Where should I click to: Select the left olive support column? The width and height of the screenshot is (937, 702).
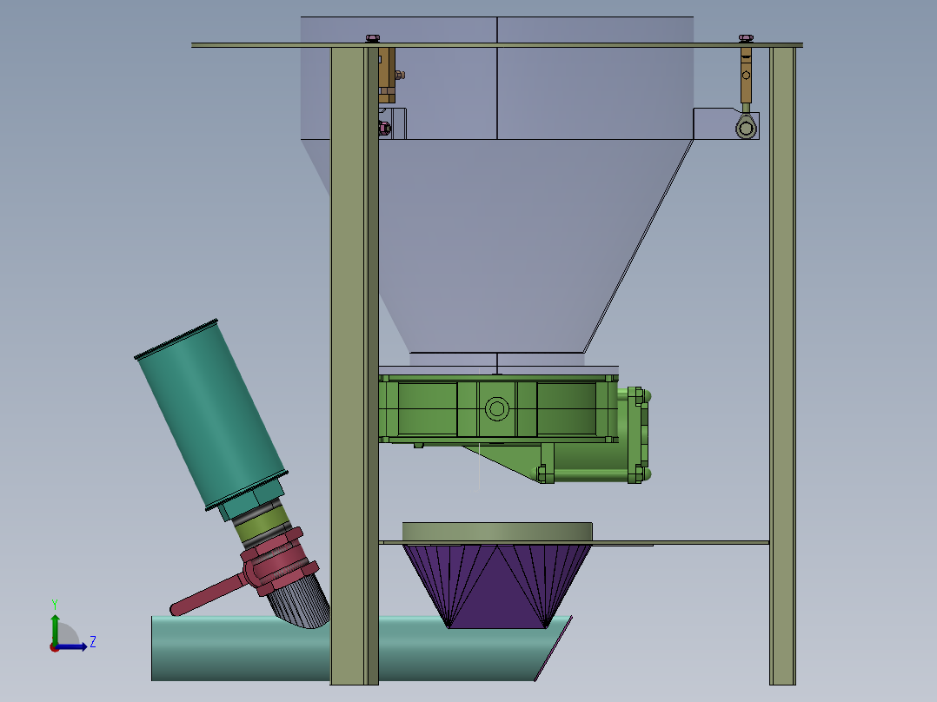click(355, 366)
